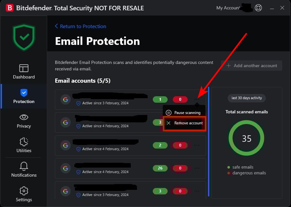Open the Dashboard sidebar icon
Image resolution: width=291 pixels, height=207 pixels.
tap(24, 68)
